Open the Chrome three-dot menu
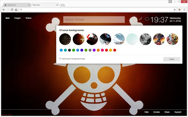Image resolution: width=188 pixels, height=117 pixels. [x=184, y=10]
